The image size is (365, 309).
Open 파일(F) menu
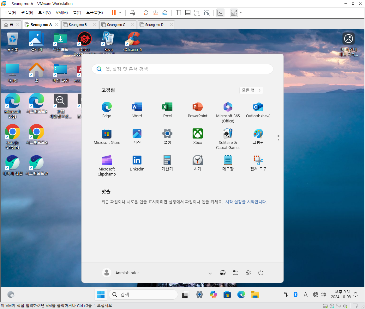[x=10, y=13]
